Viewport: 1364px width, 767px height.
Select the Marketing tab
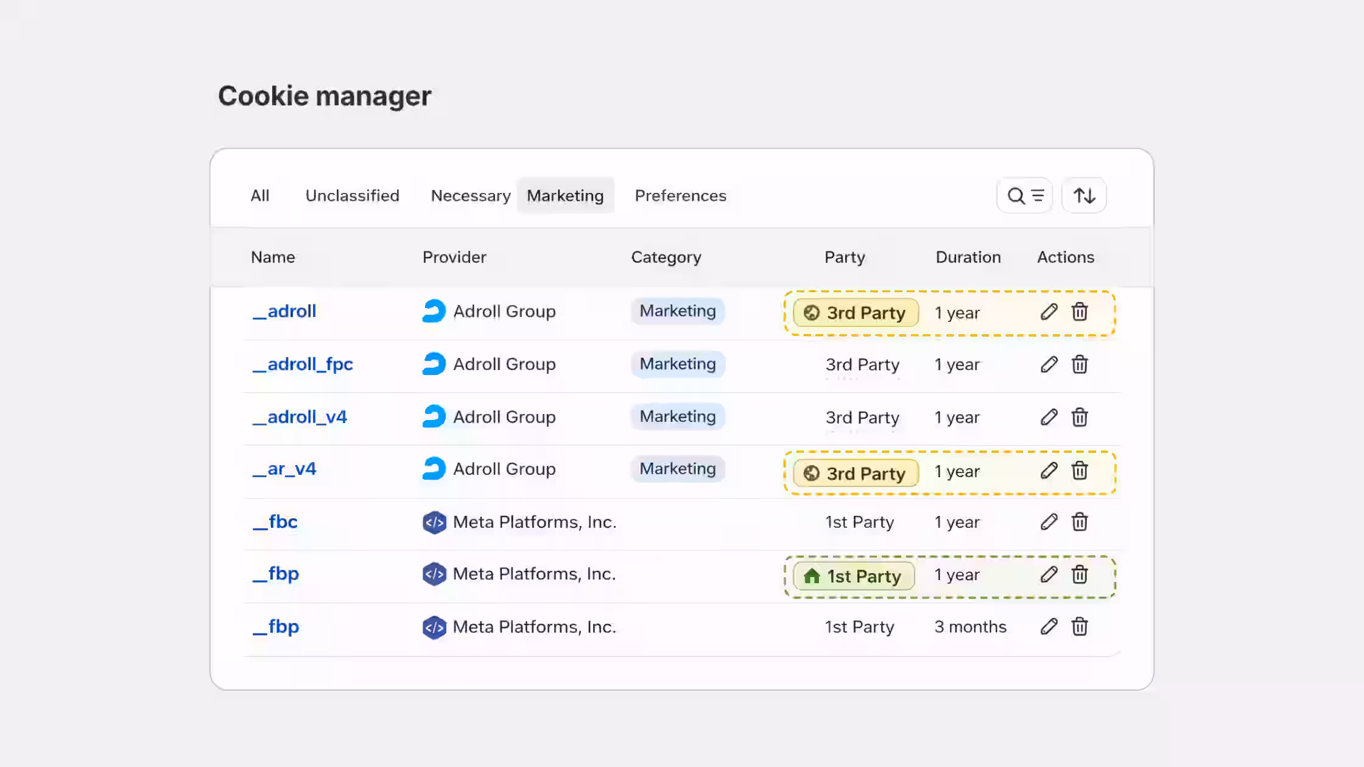(x=565, y=195)
